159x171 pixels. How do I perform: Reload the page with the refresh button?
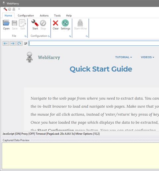click(x=19, y=43)
